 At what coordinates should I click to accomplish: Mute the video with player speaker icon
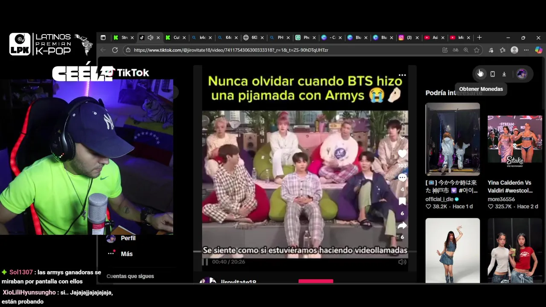click(402, 262)
